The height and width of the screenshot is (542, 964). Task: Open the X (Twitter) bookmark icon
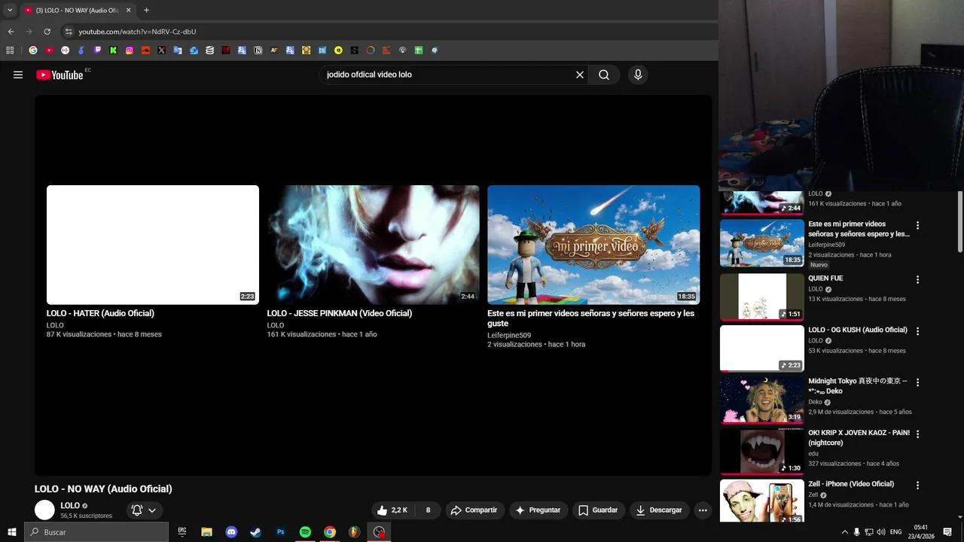161,50
